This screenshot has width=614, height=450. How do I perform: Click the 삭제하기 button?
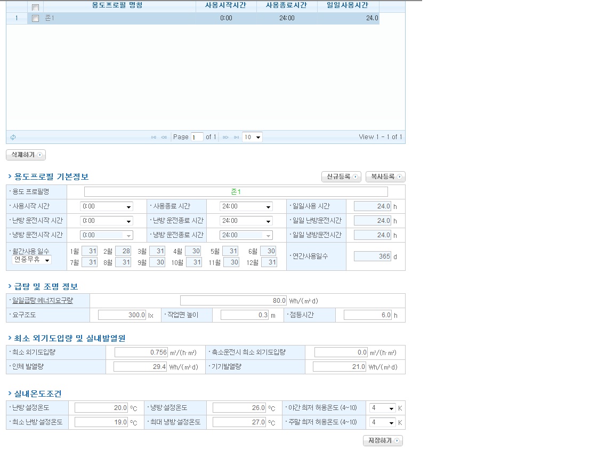coord(26,155)
